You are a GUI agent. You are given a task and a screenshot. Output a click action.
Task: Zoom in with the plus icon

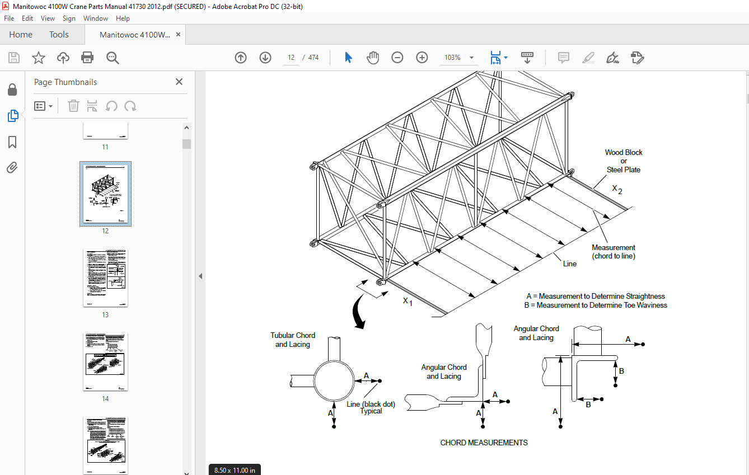422,58
